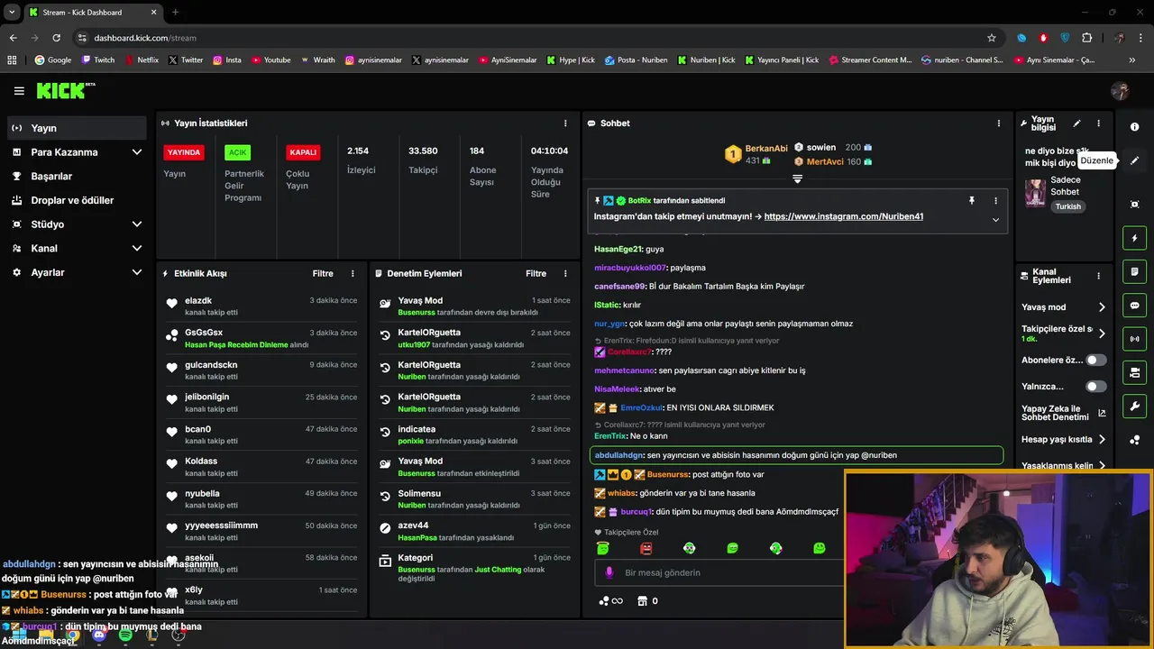Viewport: 1154px width, 649px height.
Task: Reload the page with browser refresh button
Action: point(56,38)
